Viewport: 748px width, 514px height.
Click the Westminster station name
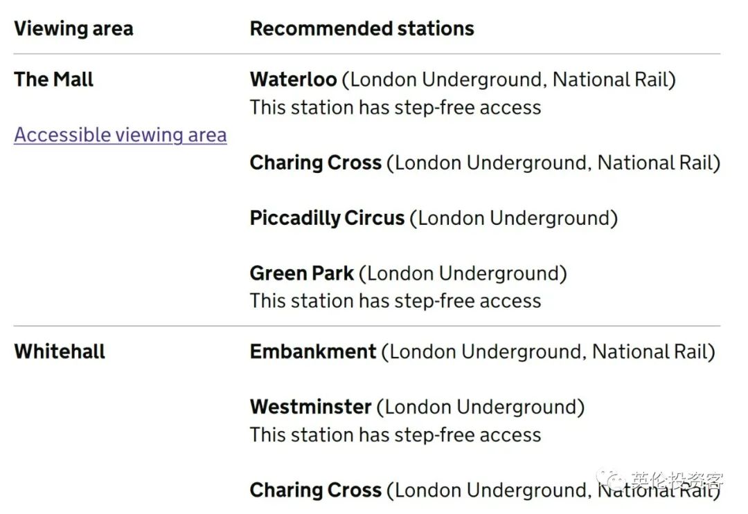click(310, 407)
